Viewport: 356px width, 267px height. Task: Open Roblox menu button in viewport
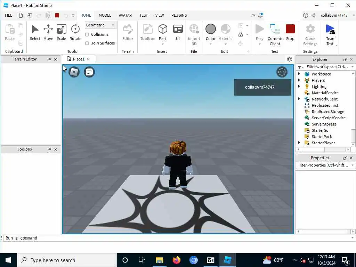coord(74,72)
